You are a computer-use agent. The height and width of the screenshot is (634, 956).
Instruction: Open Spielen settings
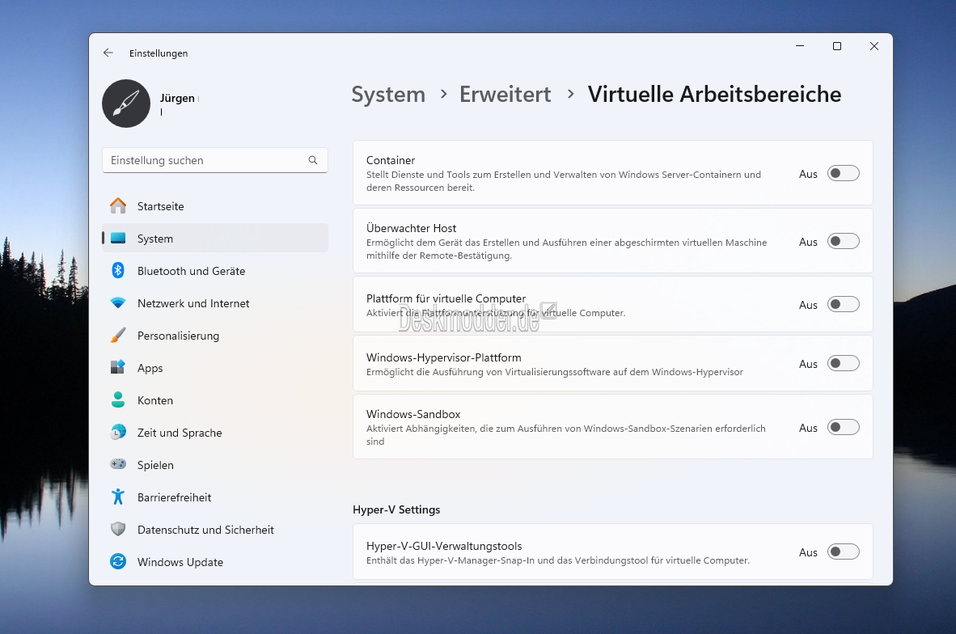tap(215, 464)
